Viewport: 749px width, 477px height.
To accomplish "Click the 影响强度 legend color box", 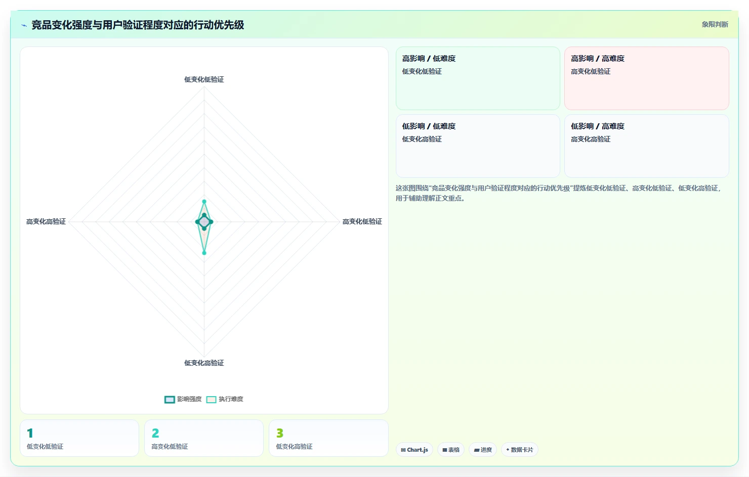I will [170, 400].
